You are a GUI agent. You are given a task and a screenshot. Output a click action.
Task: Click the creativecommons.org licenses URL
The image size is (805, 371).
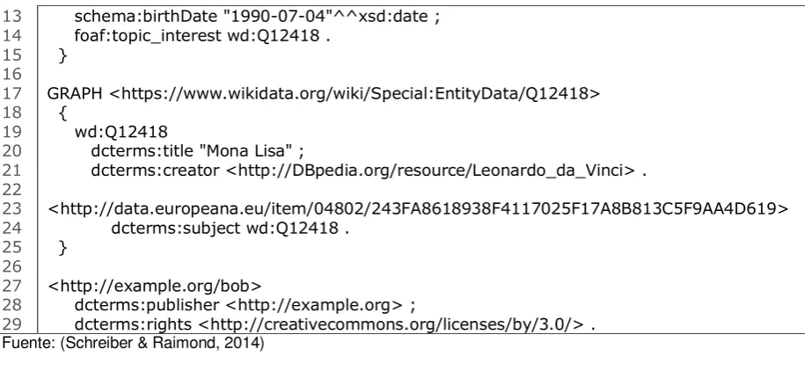391,324
